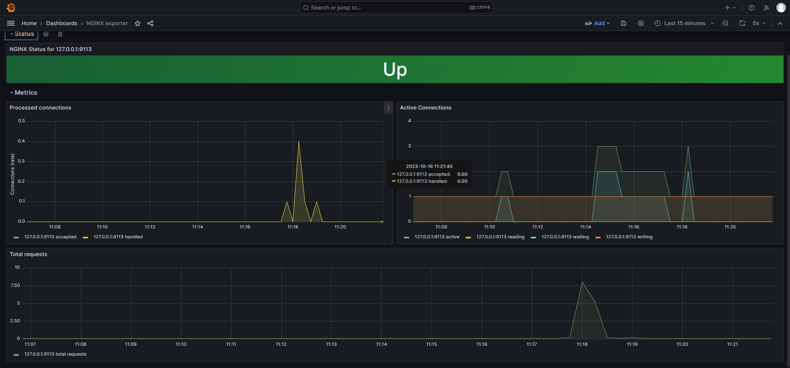
Task: Click the Active Connections panel title
Action: (425, 108)
